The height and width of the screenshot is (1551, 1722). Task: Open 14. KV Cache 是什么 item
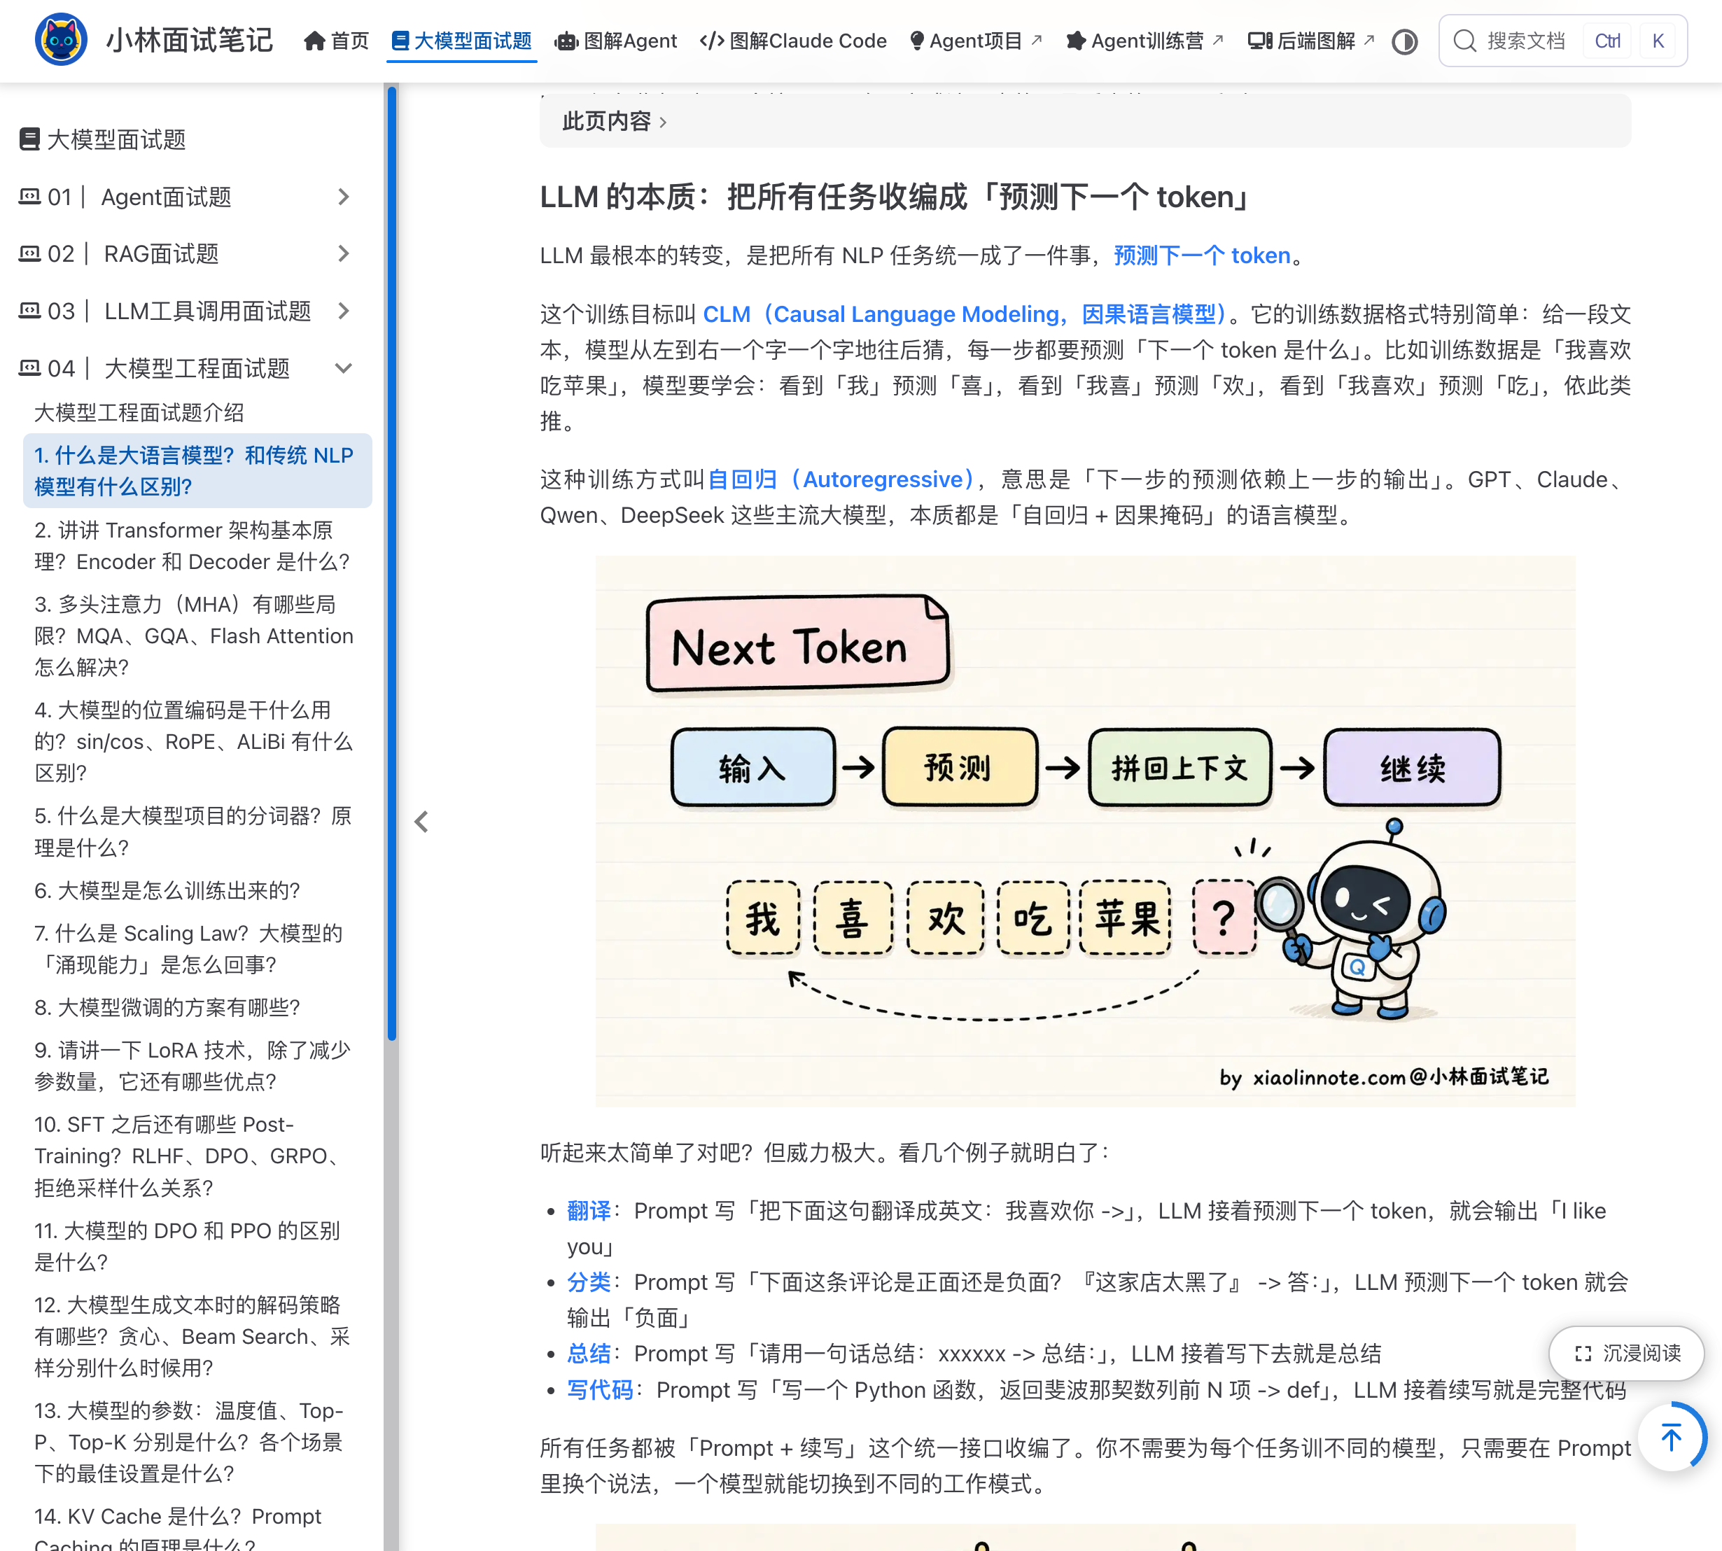click(x=177, y=1530)
